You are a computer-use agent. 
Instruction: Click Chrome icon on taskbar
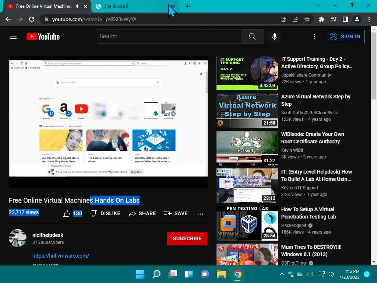tap(237, 274)
